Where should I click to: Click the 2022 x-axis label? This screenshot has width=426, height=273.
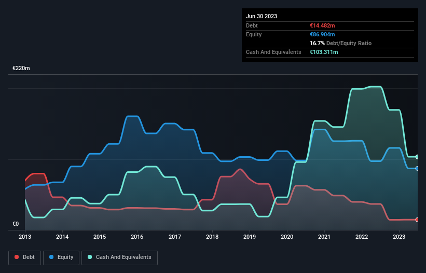tap(362, 237)
